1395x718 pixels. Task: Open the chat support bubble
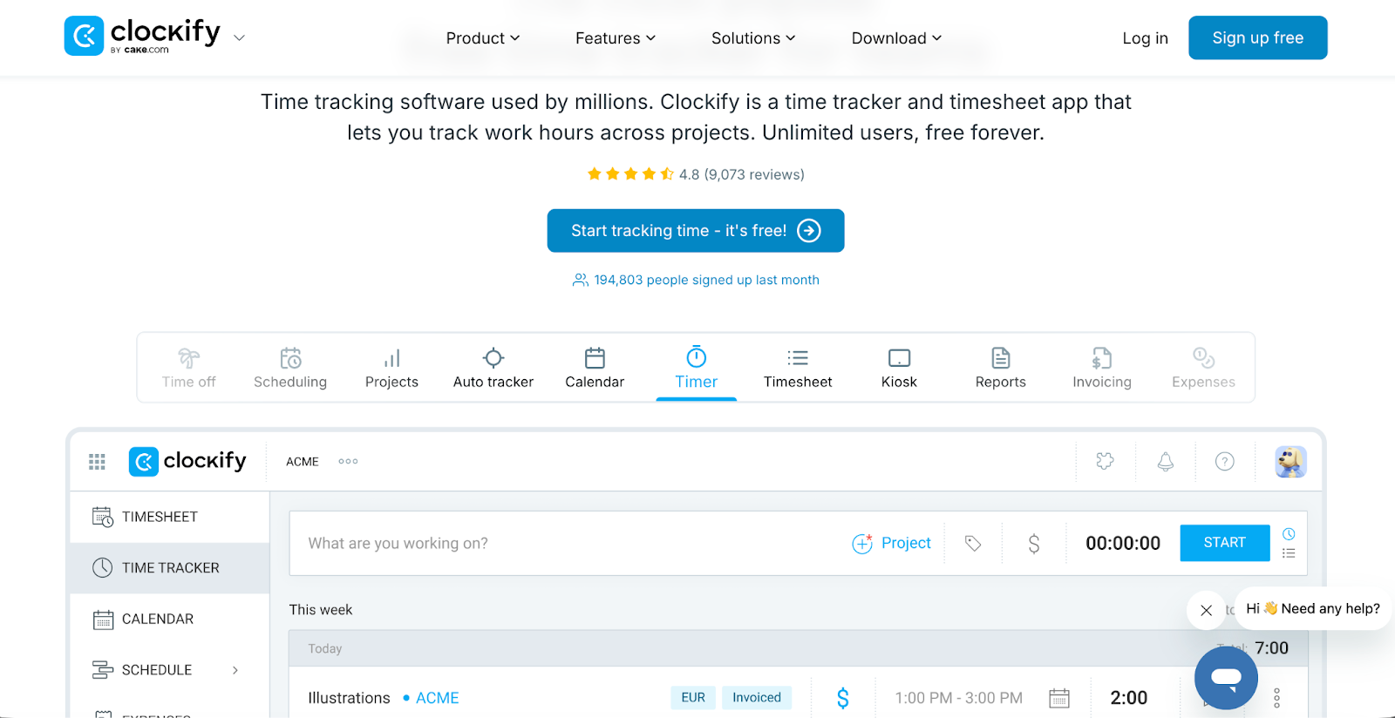coord(1225,677)
